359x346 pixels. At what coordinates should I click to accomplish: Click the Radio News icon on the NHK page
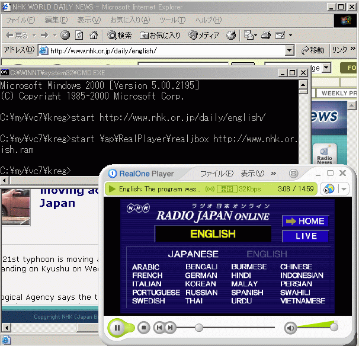[325, 154]
